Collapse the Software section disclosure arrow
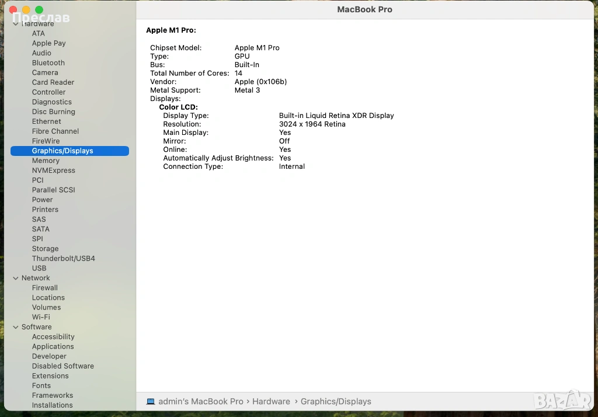Screen dimensions: 598x417 (16, 327)
